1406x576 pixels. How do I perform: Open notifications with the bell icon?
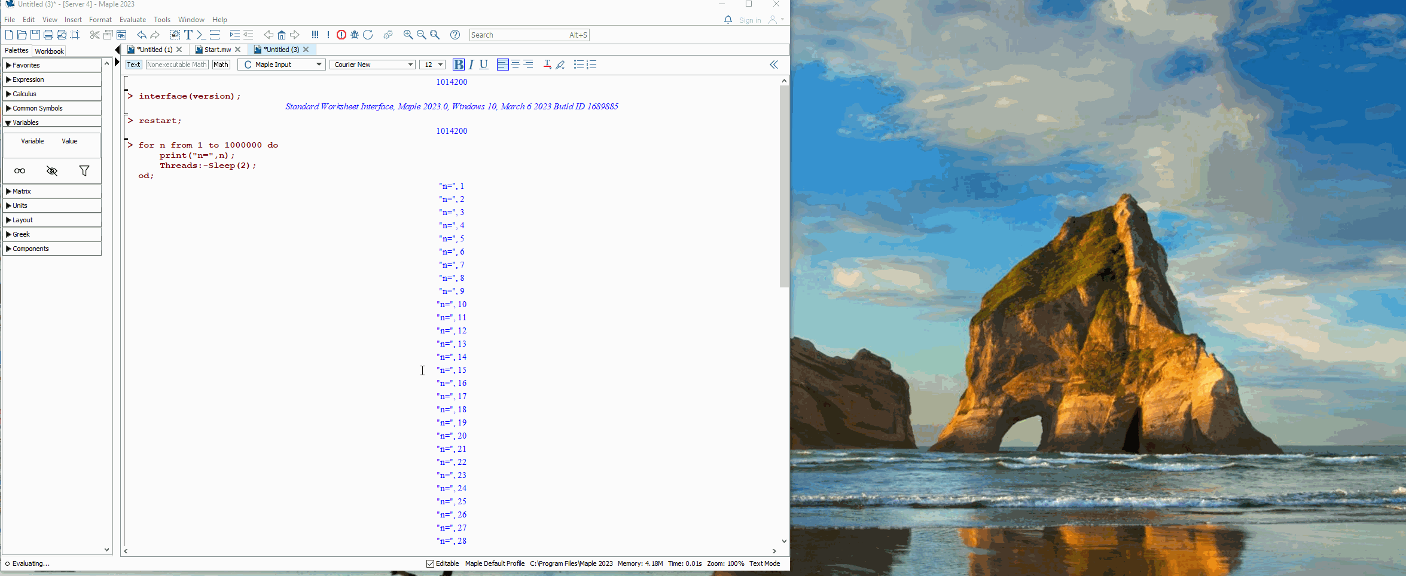pos(728,20)
